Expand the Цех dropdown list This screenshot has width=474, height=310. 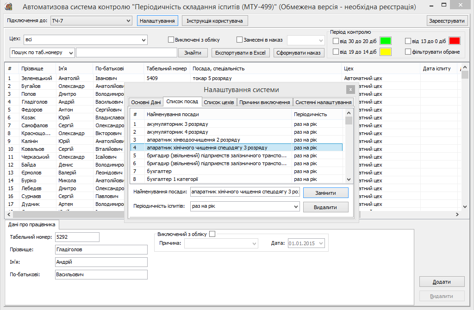pyautogui.click(x=143, y=40)
